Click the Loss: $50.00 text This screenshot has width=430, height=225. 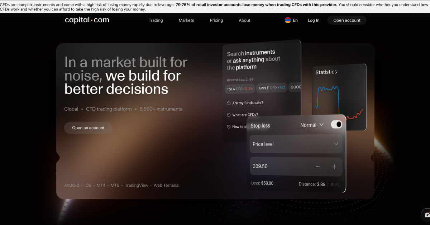[x=262, y=183]
